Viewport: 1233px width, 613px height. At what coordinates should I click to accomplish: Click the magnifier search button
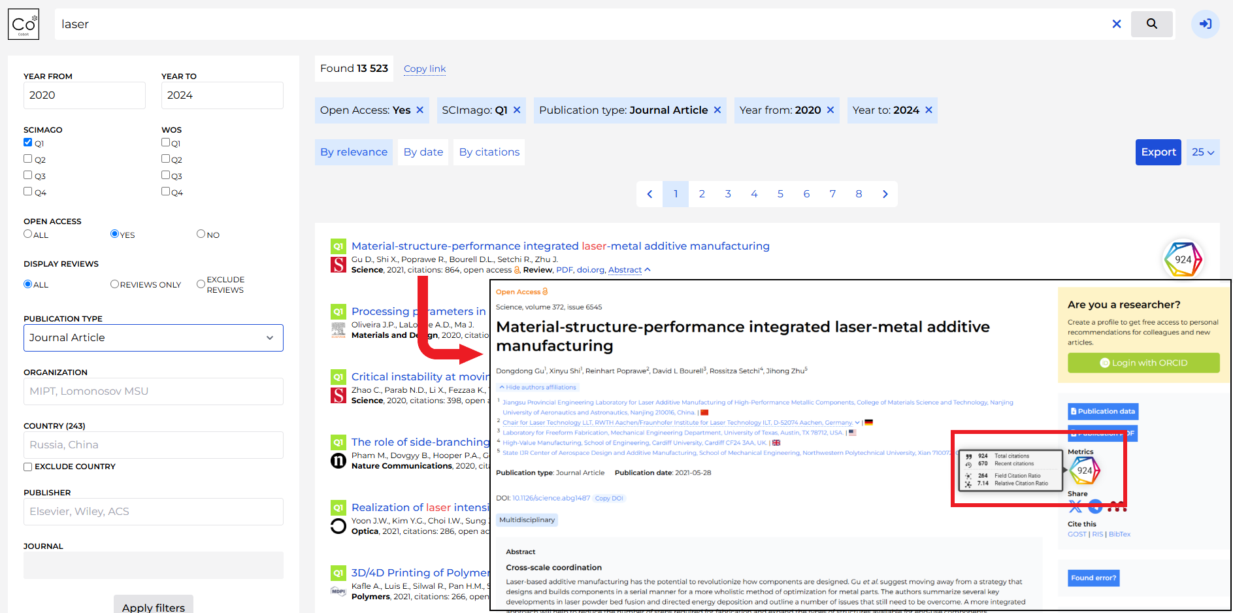[1151, 24]
